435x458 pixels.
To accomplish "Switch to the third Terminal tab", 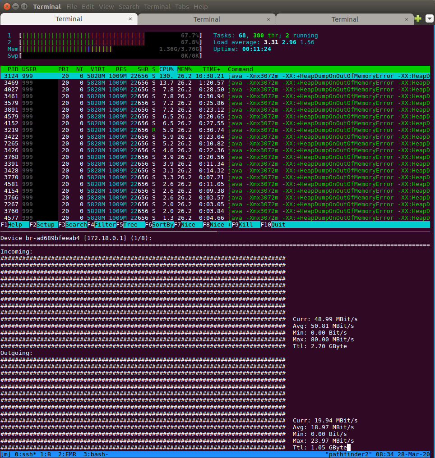I will click(x=345, y=19).
